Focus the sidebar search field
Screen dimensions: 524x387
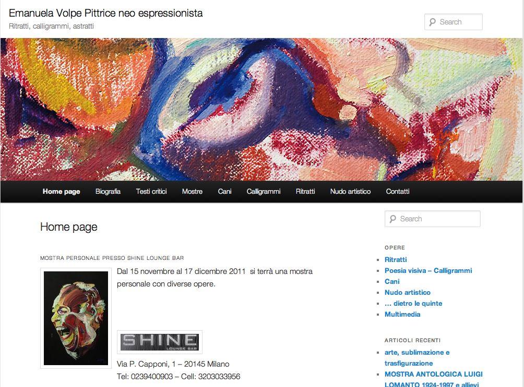coord(433,219)
